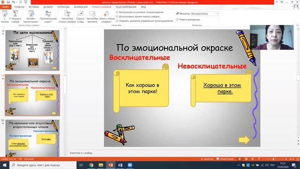Click user account icon at top right
Image resolution: width=300 pixels, height=169 pixels.
(296, 7)
